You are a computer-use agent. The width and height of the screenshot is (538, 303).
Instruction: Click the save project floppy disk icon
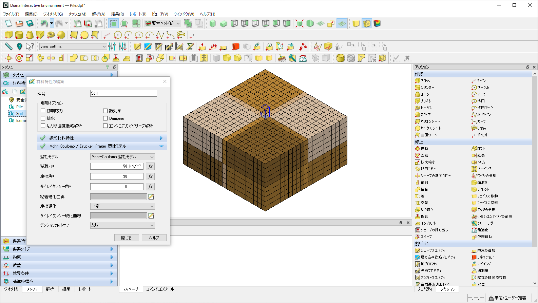point(30,23)
